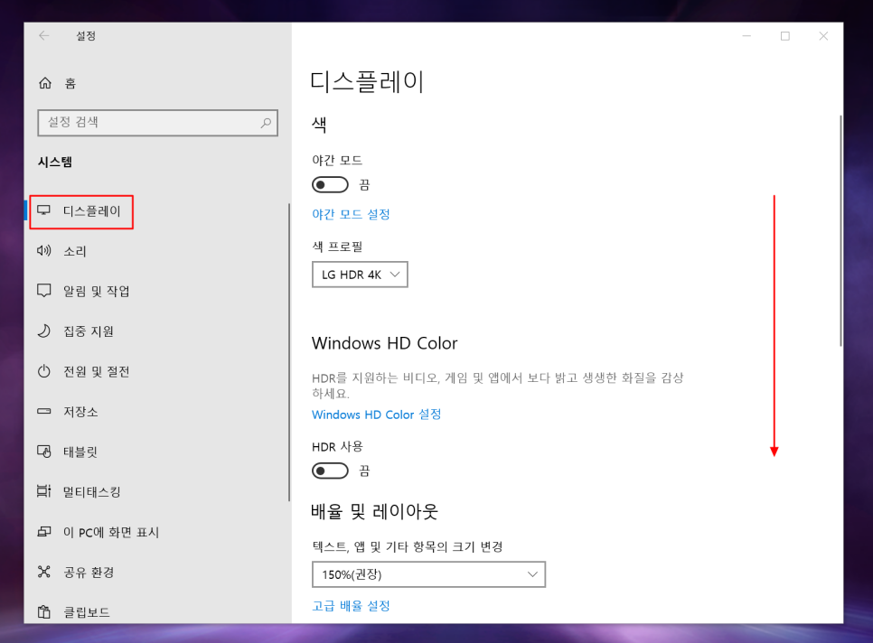Click the 디스플레이 page heading
The image size is (873, 643).
pyautogui.click(x=367, y=82)
